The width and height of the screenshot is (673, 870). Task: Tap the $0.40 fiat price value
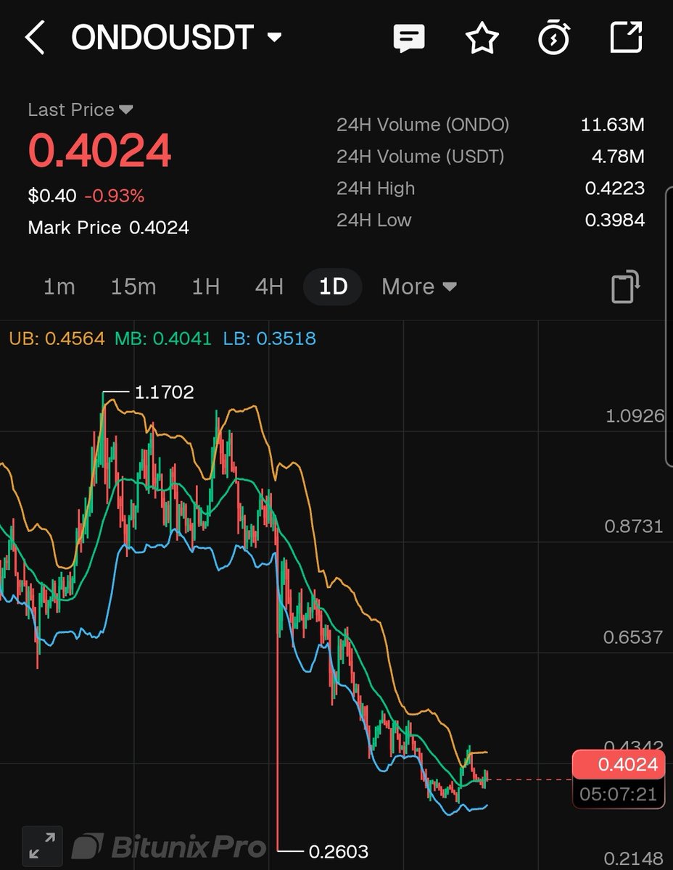click(52, 196)
